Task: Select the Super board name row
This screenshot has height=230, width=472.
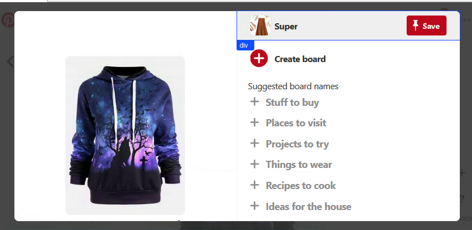Action: point(348,25)
